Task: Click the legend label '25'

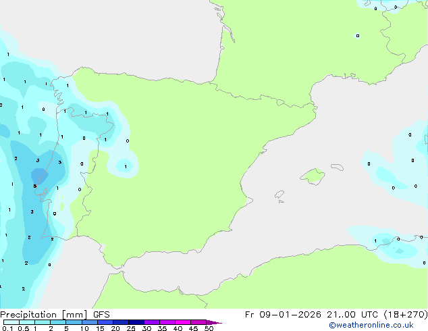Action: [x=131, y=328]
